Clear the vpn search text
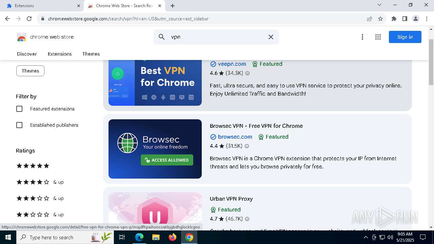 pos(271,37)
